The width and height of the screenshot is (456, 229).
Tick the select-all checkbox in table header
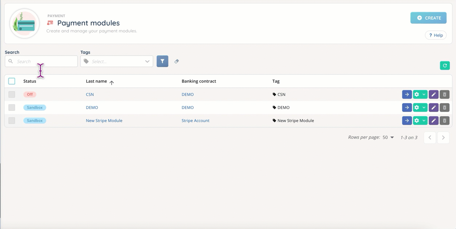[x=12, y=81]
